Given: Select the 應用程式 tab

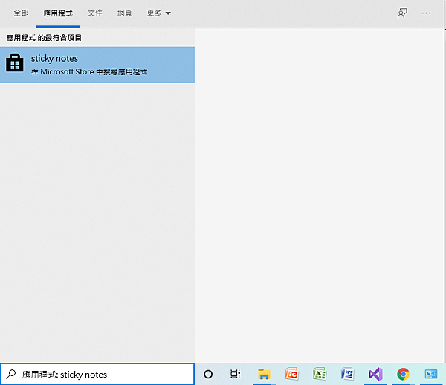Looking at the screenshot, I should (x=58, y=13).
